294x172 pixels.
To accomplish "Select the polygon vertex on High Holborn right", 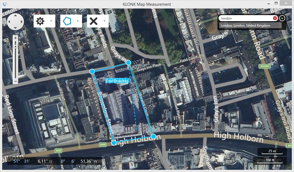I will pos(153,137).
